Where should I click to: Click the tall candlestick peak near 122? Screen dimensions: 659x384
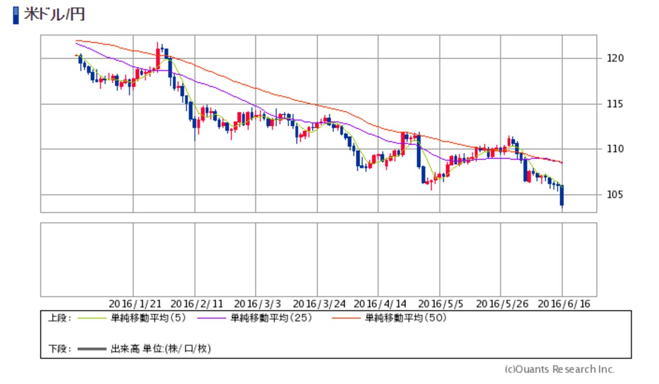(158, 57)
